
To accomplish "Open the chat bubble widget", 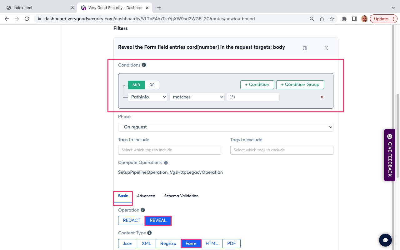I will point(386,240).
